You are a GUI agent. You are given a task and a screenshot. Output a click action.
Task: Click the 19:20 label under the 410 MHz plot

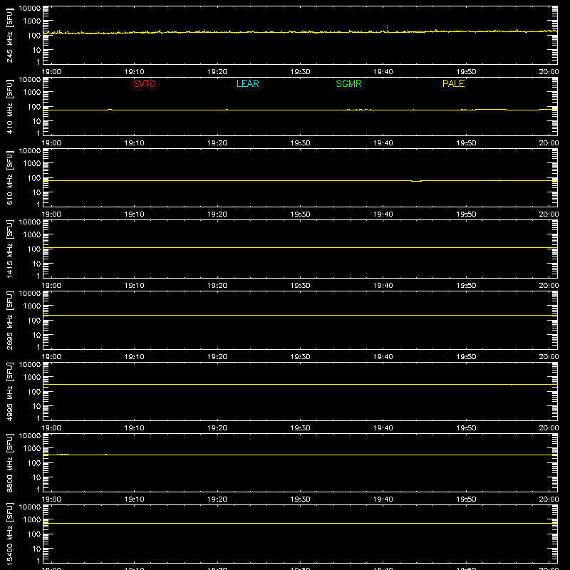tap(217, 143)
